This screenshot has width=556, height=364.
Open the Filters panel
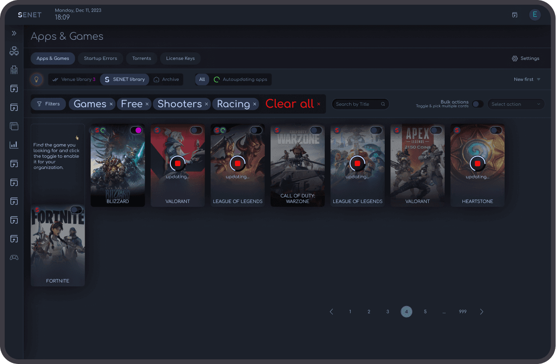tap(49, 104)
